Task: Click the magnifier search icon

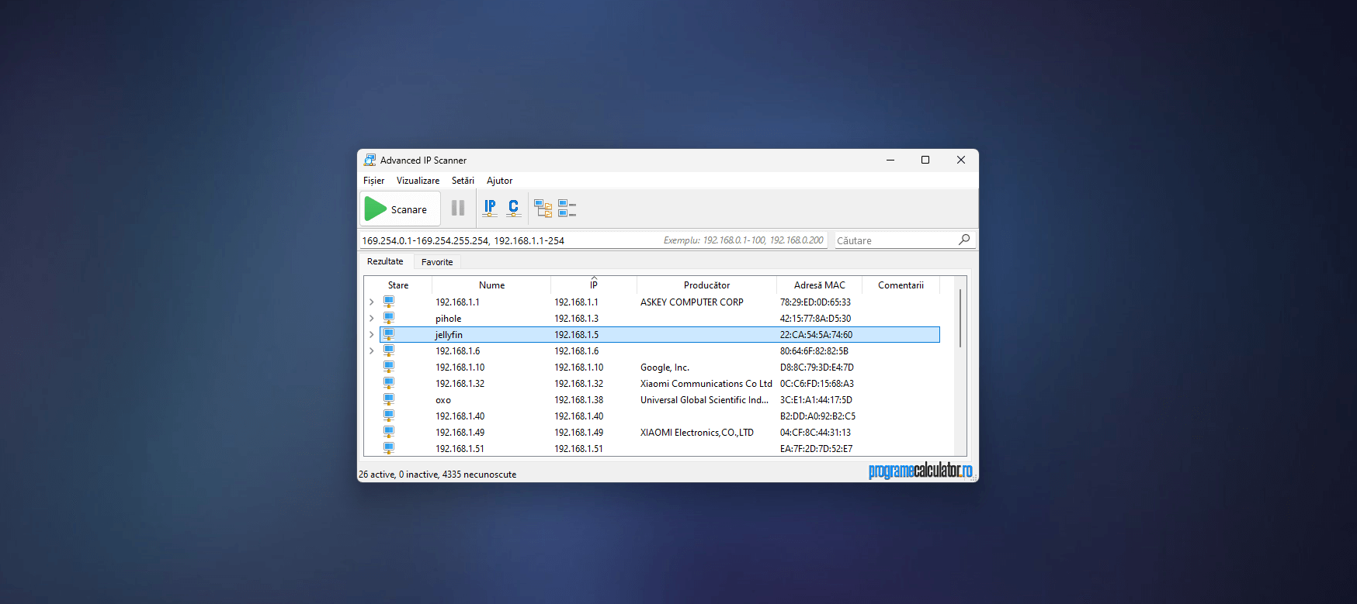Action: pos(964,240)
